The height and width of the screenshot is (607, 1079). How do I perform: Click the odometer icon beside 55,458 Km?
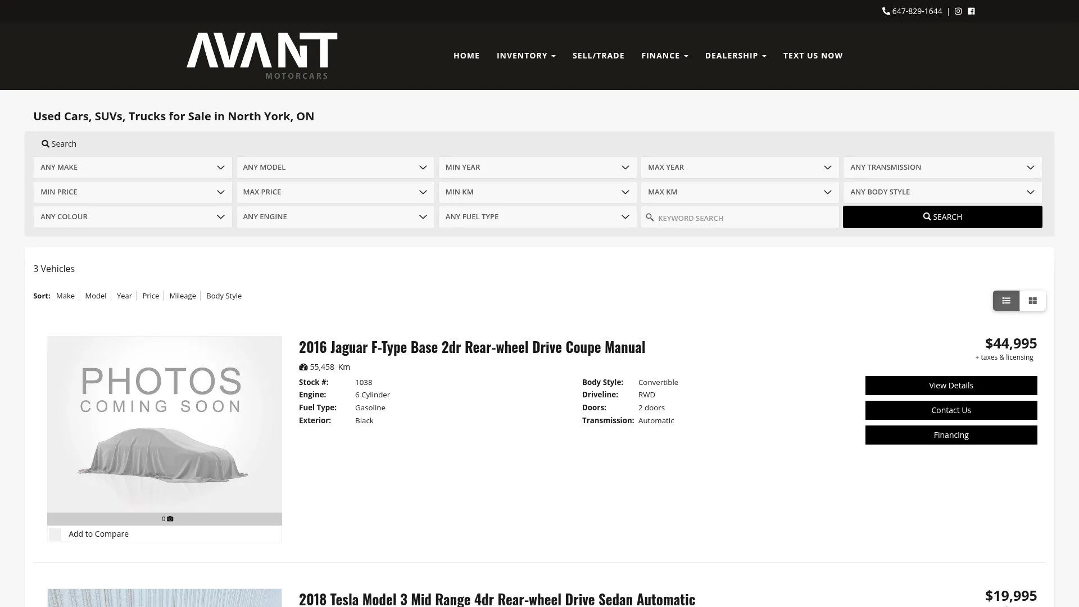[x=303, y=367]
